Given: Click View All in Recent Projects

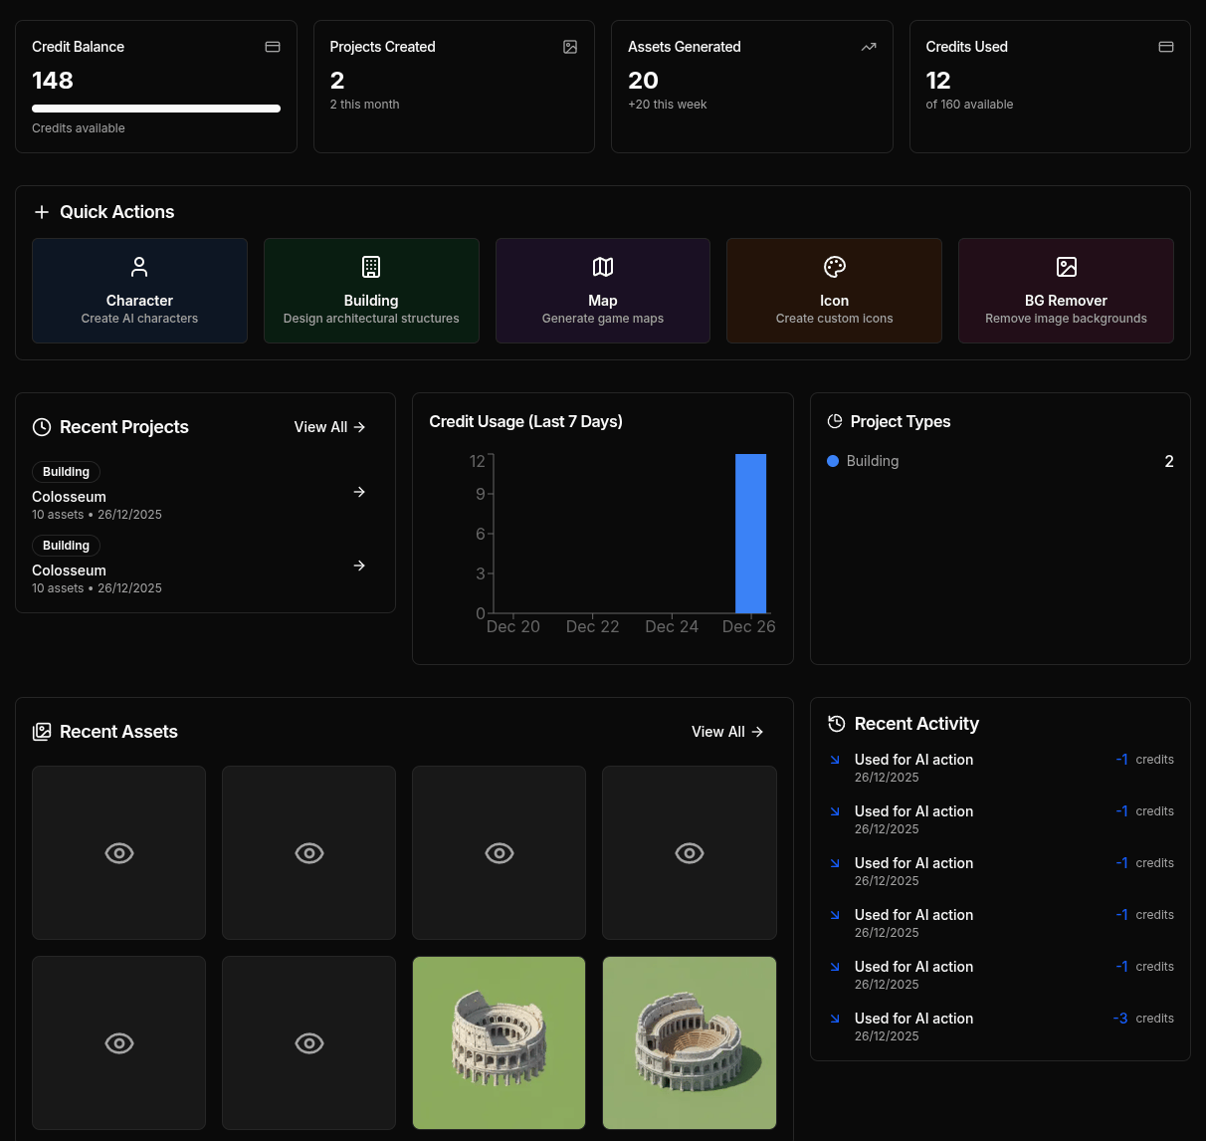Looking at the screenshot, I should coord(329,427).
